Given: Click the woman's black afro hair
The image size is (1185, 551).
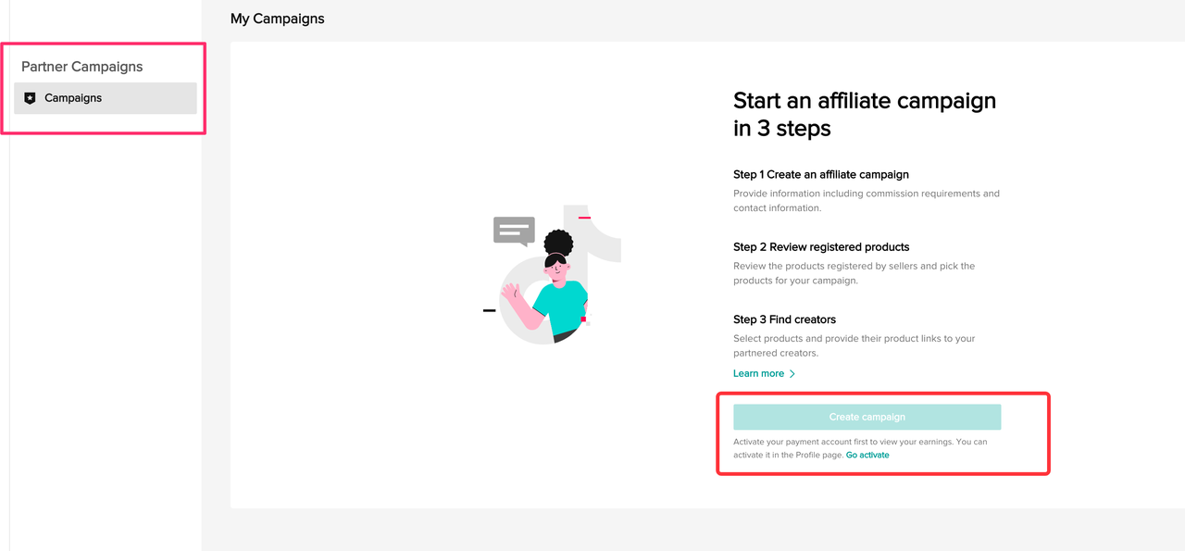Looking at the screenshot, I should [x=558, y=244].
